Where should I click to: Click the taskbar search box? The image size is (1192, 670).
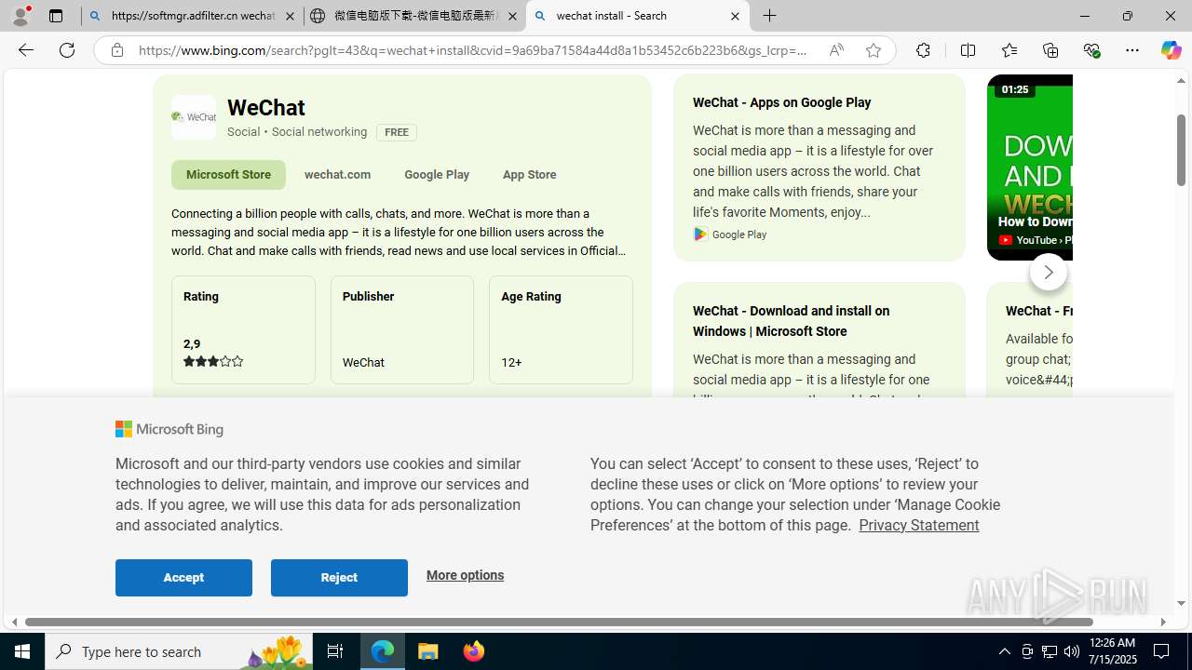179,651
